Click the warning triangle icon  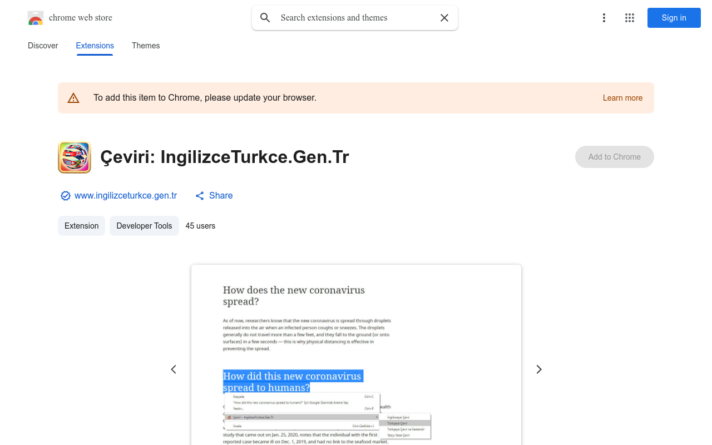73,98
